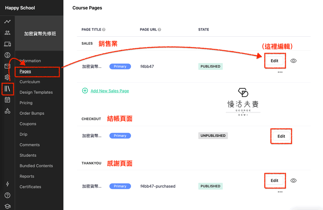Click Add New Sales Page link
This screenshot has width=323, height=210.
tap(109, 91)
